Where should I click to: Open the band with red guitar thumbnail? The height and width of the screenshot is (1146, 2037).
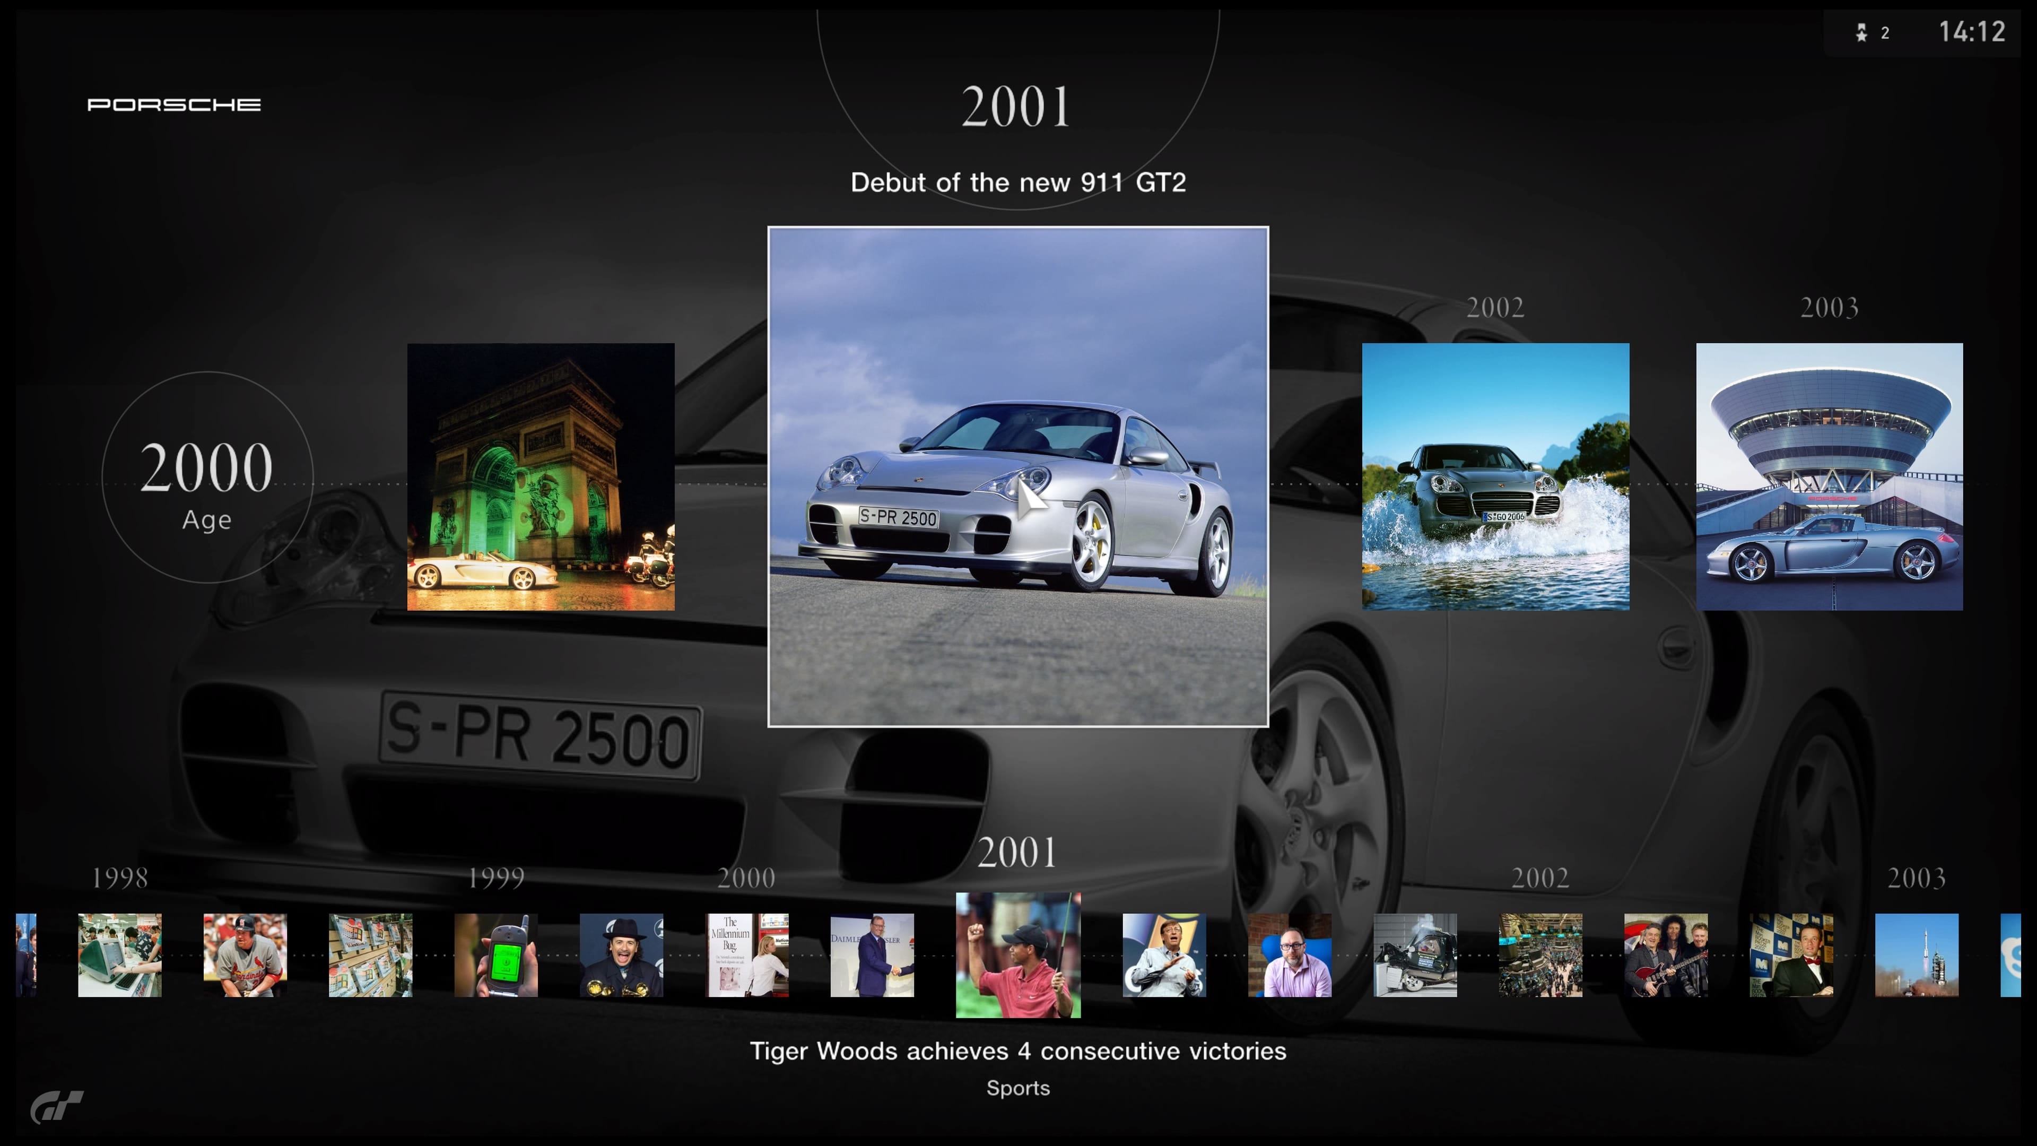tap(1666, 956)
